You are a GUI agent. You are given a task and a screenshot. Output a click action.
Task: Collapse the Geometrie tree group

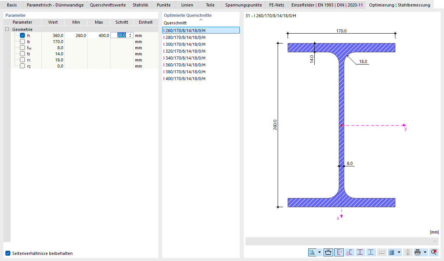(7, 29)
